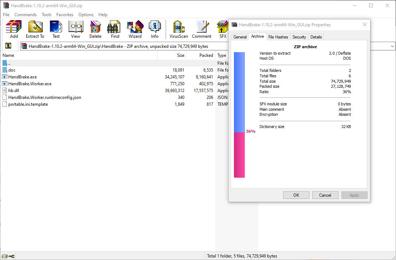Switch to the General tab

point(240,37)
